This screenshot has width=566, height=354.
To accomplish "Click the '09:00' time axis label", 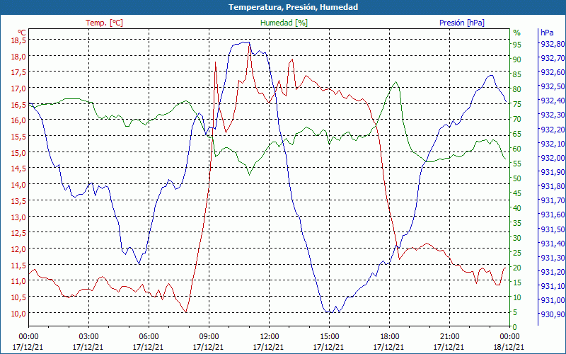I will point(209,338).
